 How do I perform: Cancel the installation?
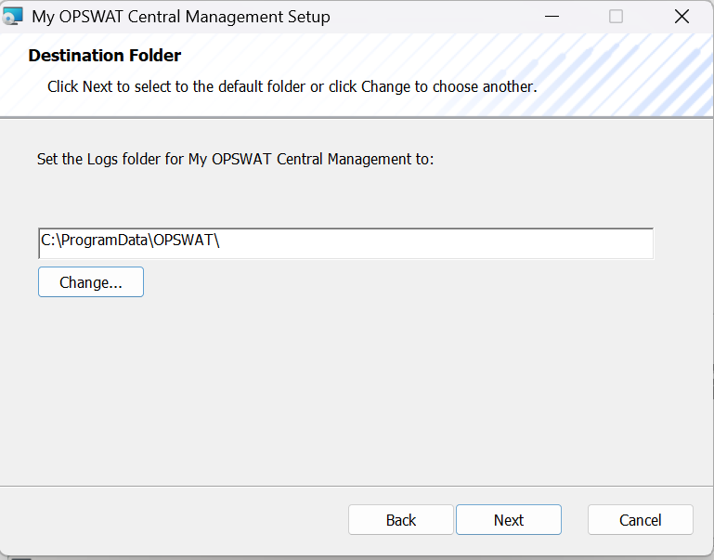coord(641,520)
